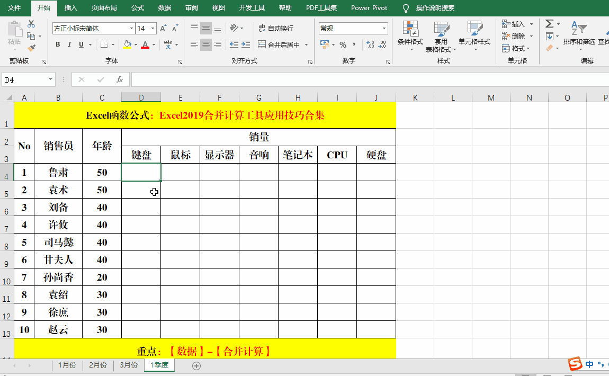This screenshot has height=376, width=609.
Task: Open fill color dropdown arrow
Action: pos(136,44)
